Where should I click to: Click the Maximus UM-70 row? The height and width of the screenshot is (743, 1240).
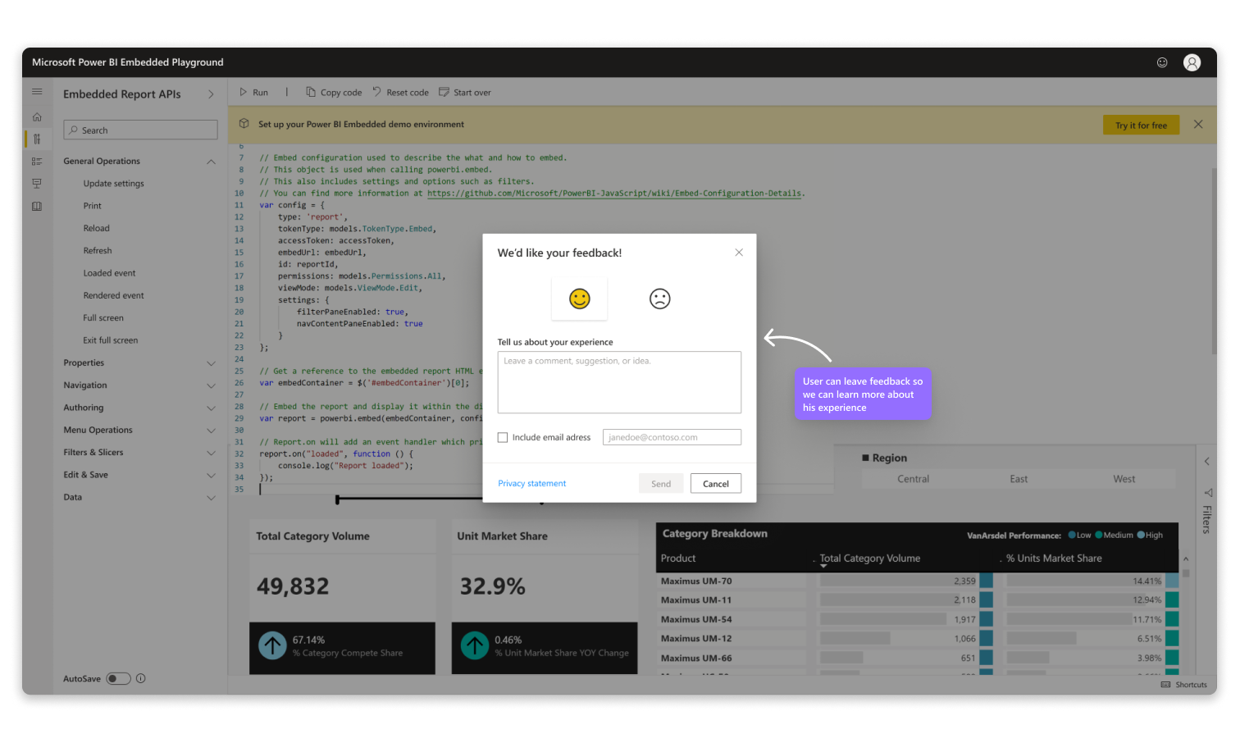(919, 581)
